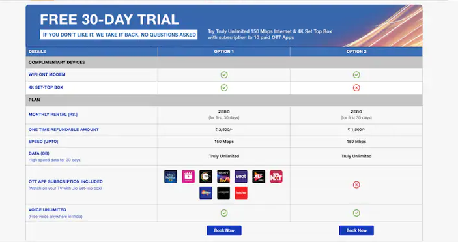
Task: Click the SPEED (UPTO) row label
Action: click(x=43, y=142)
